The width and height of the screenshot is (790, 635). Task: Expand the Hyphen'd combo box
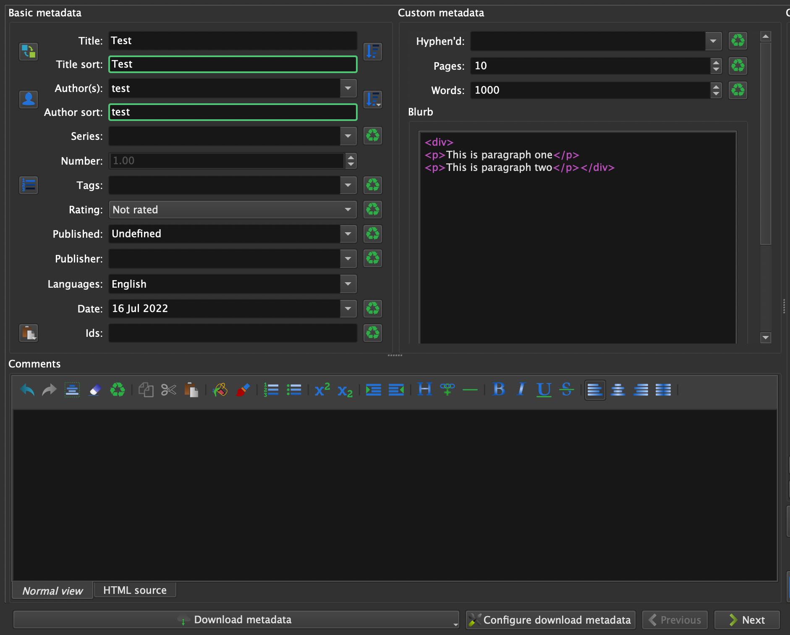(x=713, y=41)
